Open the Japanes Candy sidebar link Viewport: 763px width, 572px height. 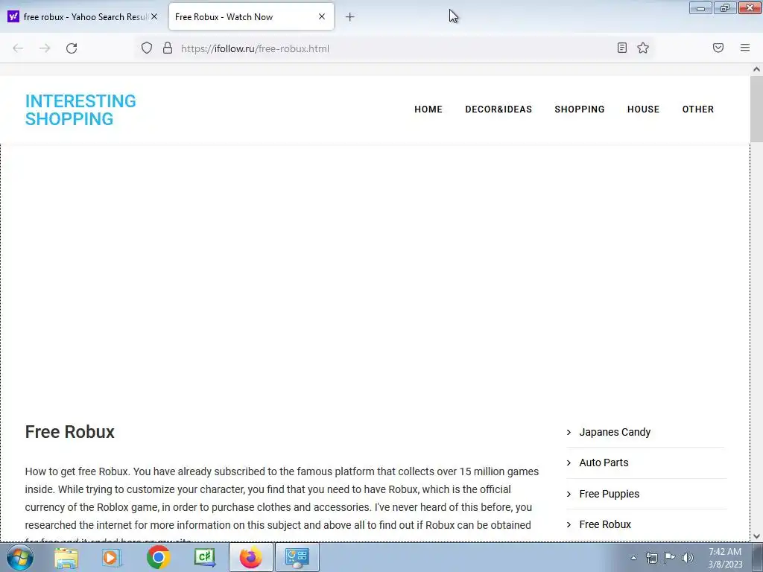click(615, 432)
